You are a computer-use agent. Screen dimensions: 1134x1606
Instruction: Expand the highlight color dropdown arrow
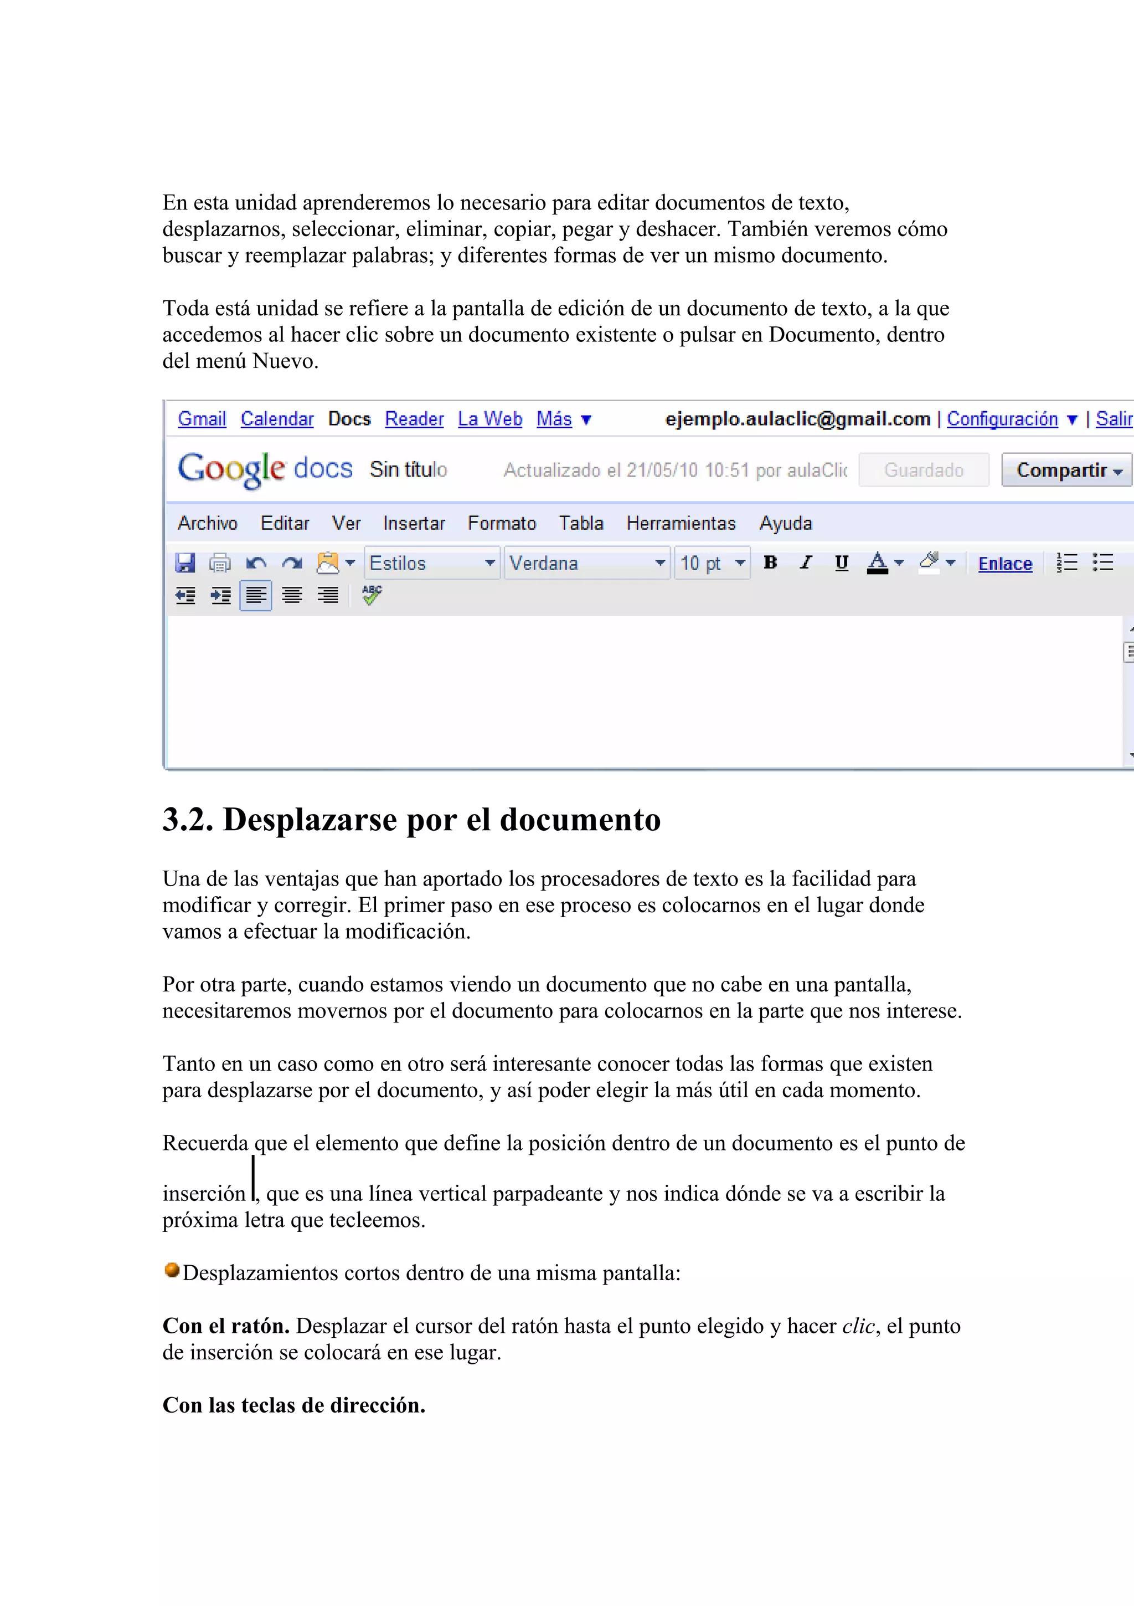pyautogui.click(x=950, y=563)
